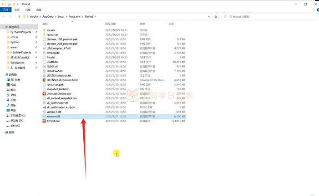Select the Xmind.exe application file icon

click(x=44, y=121)
